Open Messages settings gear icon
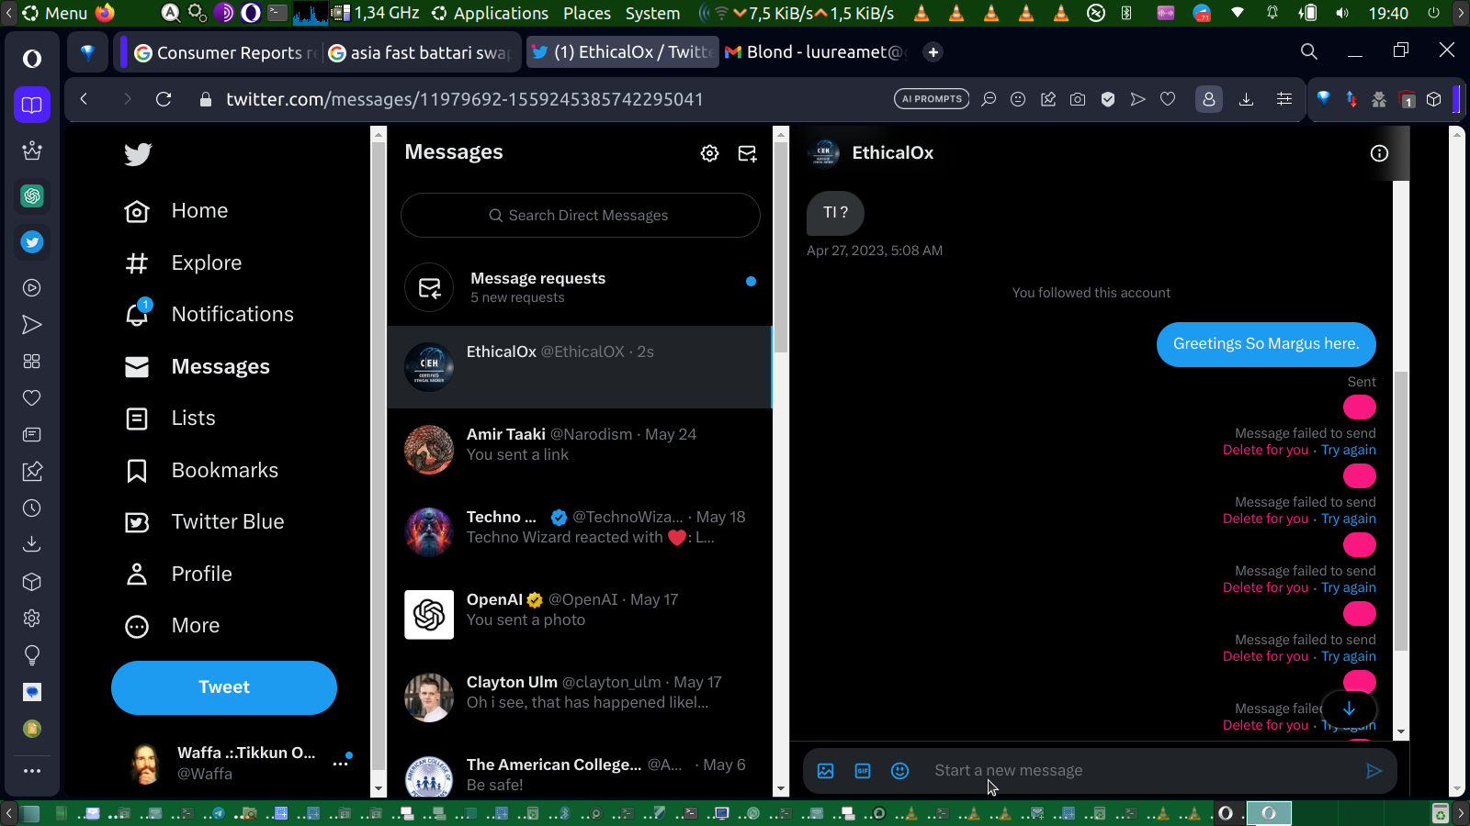This screenshot has height=826, width=1470. [709, 153]
